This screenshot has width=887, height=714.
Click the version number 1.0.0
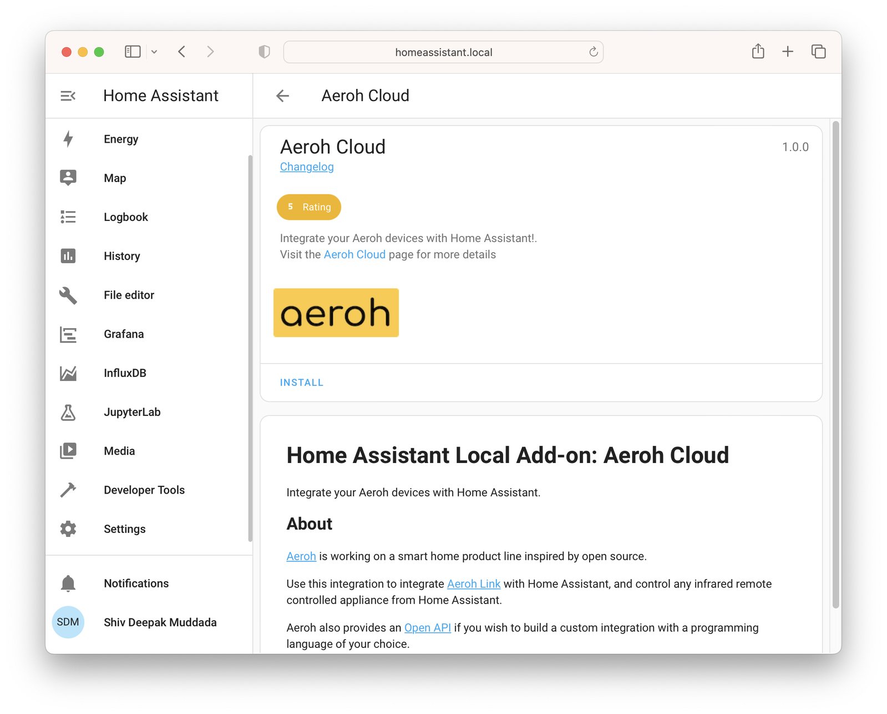click(x=795, y=147)
